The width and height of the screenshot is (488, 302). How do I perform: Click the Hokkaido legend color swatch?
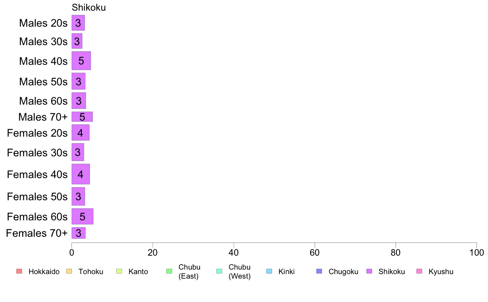[x=19, y=271]
